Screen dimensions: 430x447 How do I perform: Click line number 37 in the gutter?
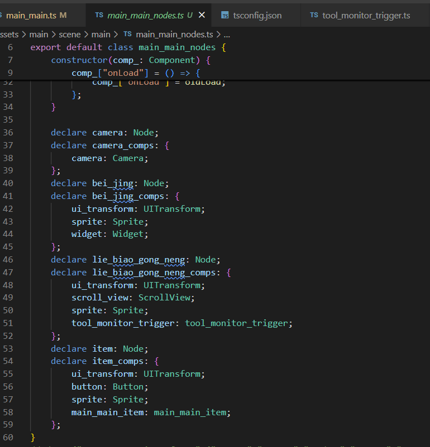[x=8, y=145]
